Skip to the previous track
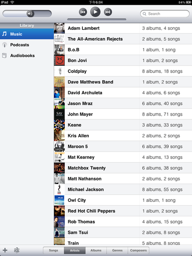 tap(83, 12)
